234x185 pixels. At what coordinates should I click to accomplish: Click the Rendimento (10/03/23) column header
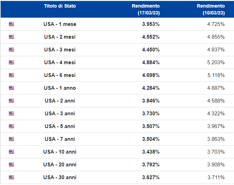coord(210,9)
